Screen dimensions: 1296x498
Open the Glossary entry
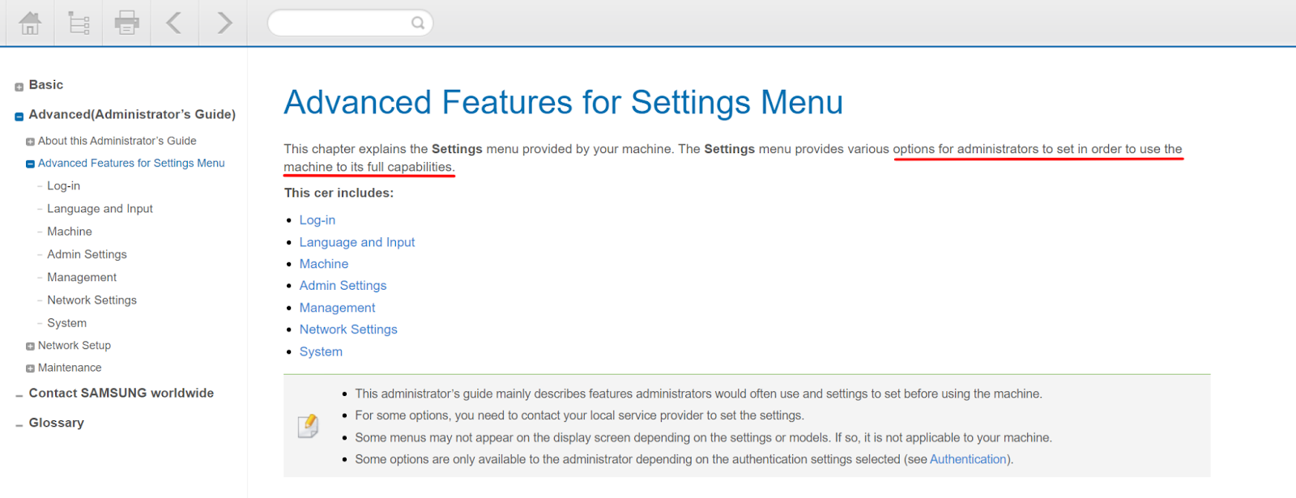(x=57, y=423)
